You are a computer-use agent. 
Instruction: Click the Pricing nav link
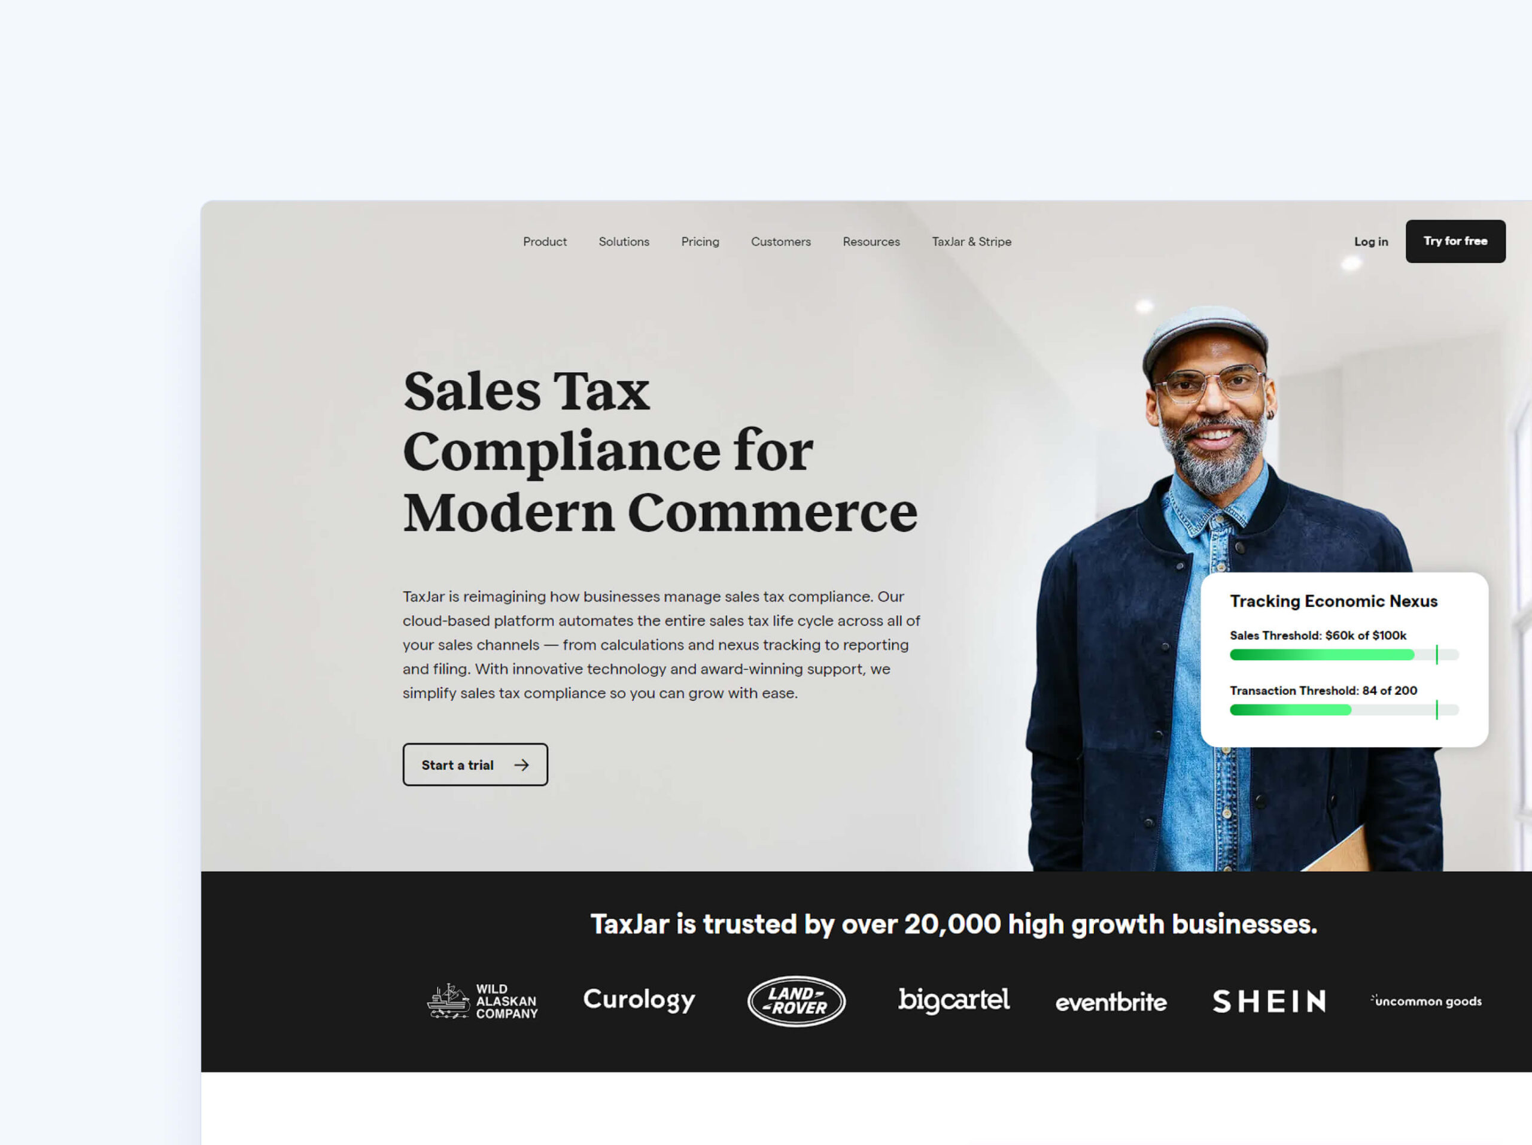point(700,241)
